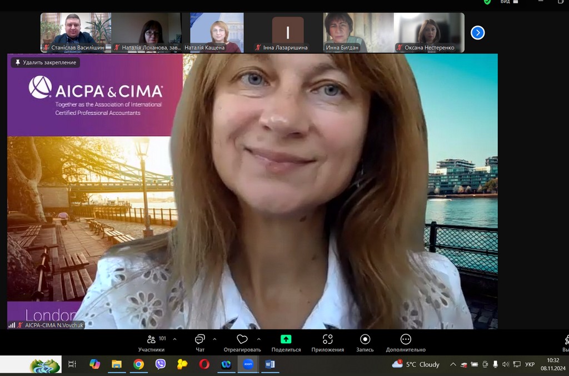Expand the chevron next to Отреагировать
569x376 pixels.
258,339
